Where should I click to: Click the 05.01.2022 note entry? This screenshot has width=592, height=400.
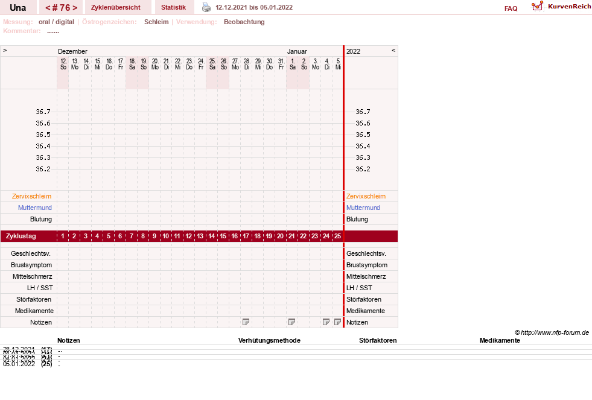coord(19,364)
